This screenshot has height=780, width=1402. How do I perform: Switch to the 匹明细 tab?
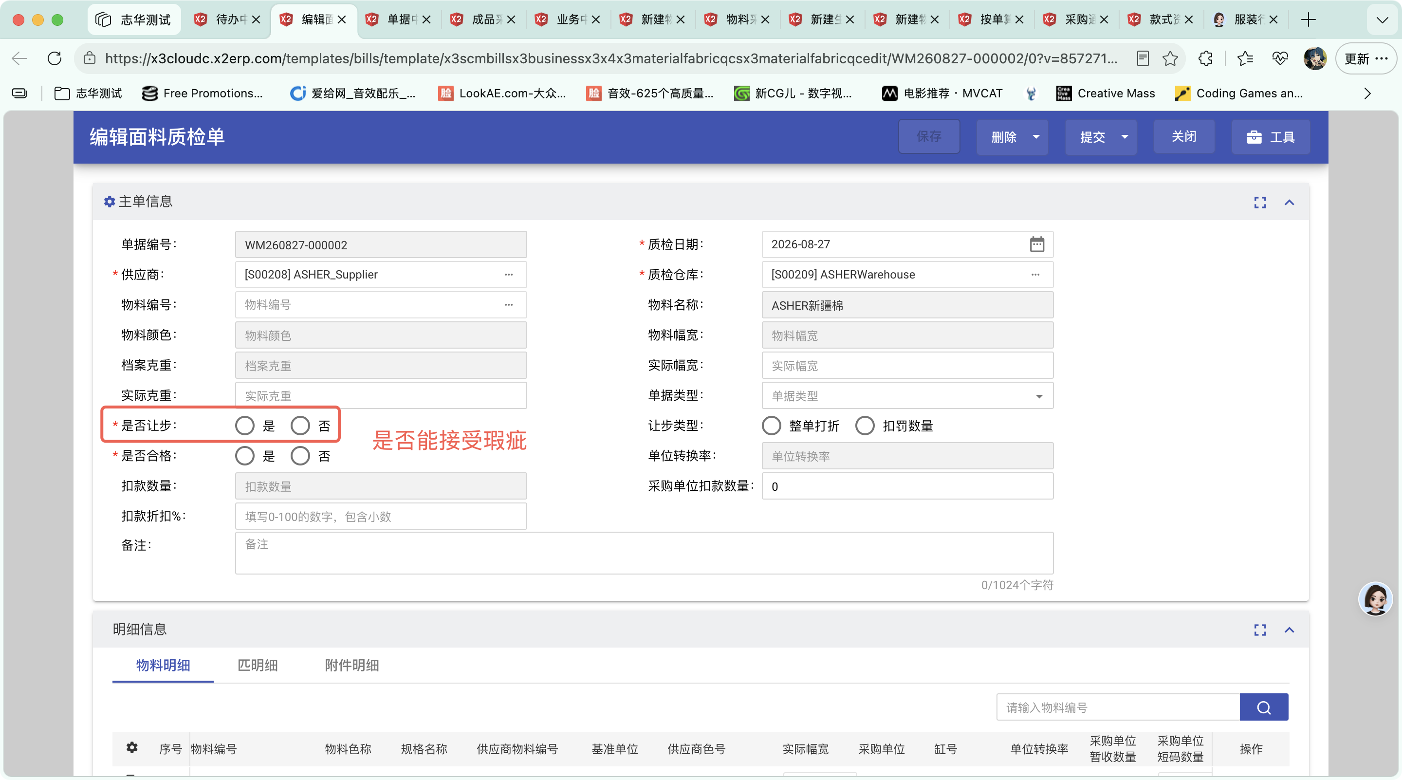tap(258, 665)
